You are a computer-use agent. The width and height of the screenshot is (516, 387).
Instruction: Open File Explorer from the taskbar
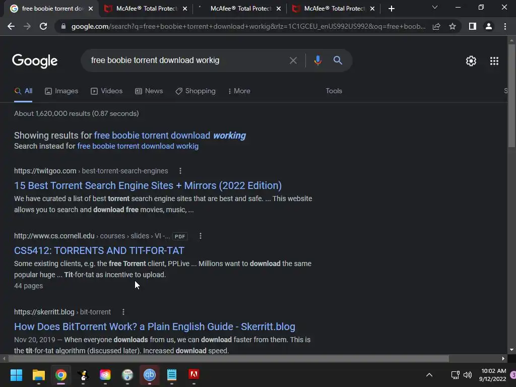click(38, 375)
